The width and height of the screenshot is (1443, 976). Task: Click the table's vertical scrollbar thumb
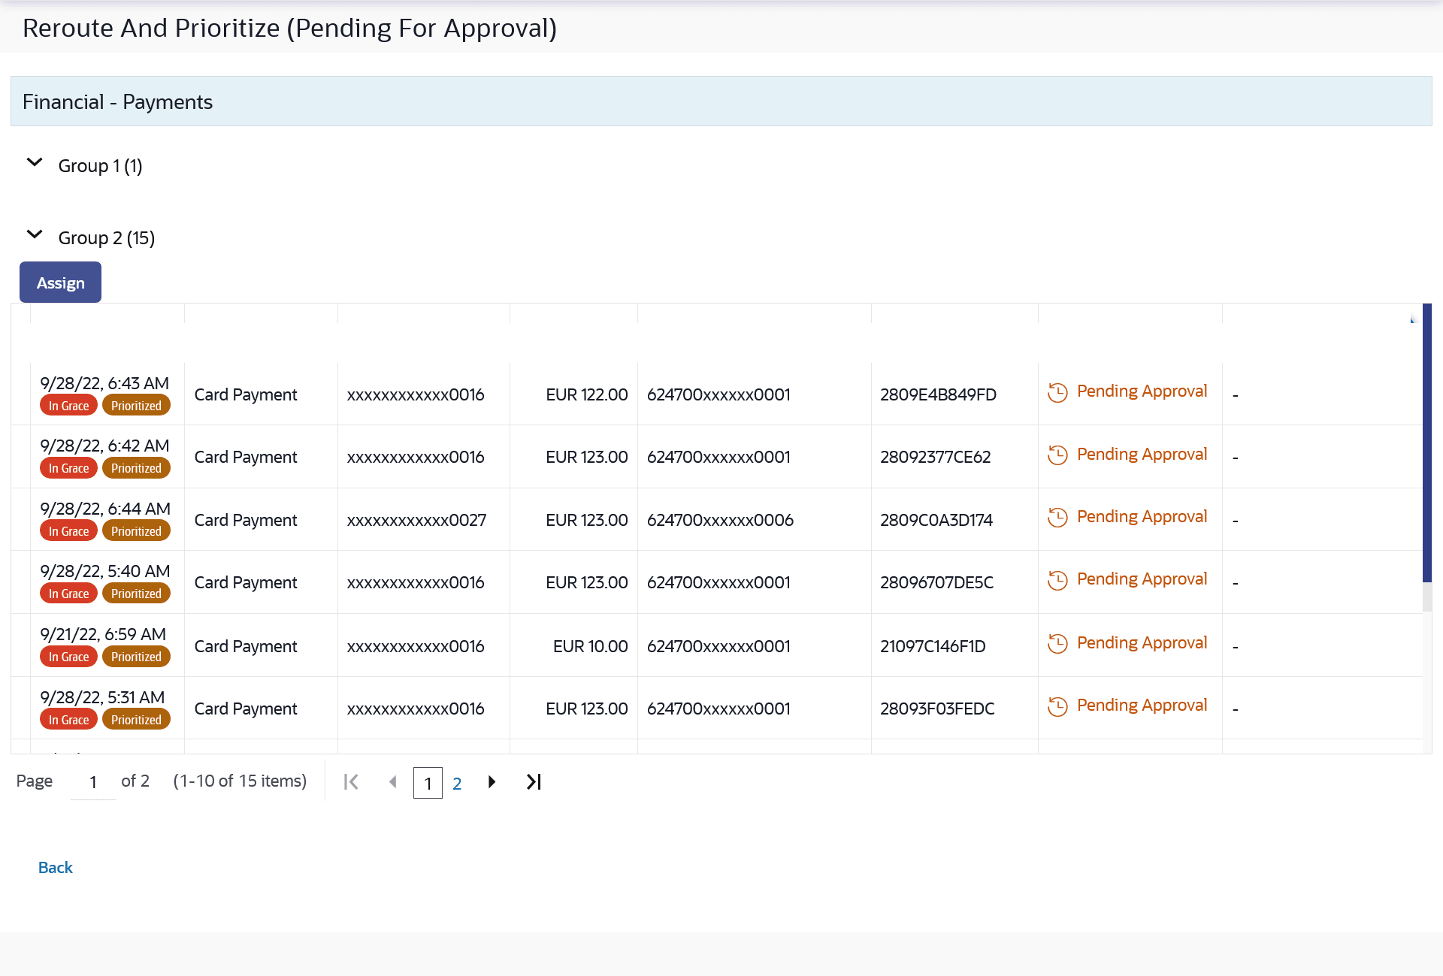[1426, 443]
